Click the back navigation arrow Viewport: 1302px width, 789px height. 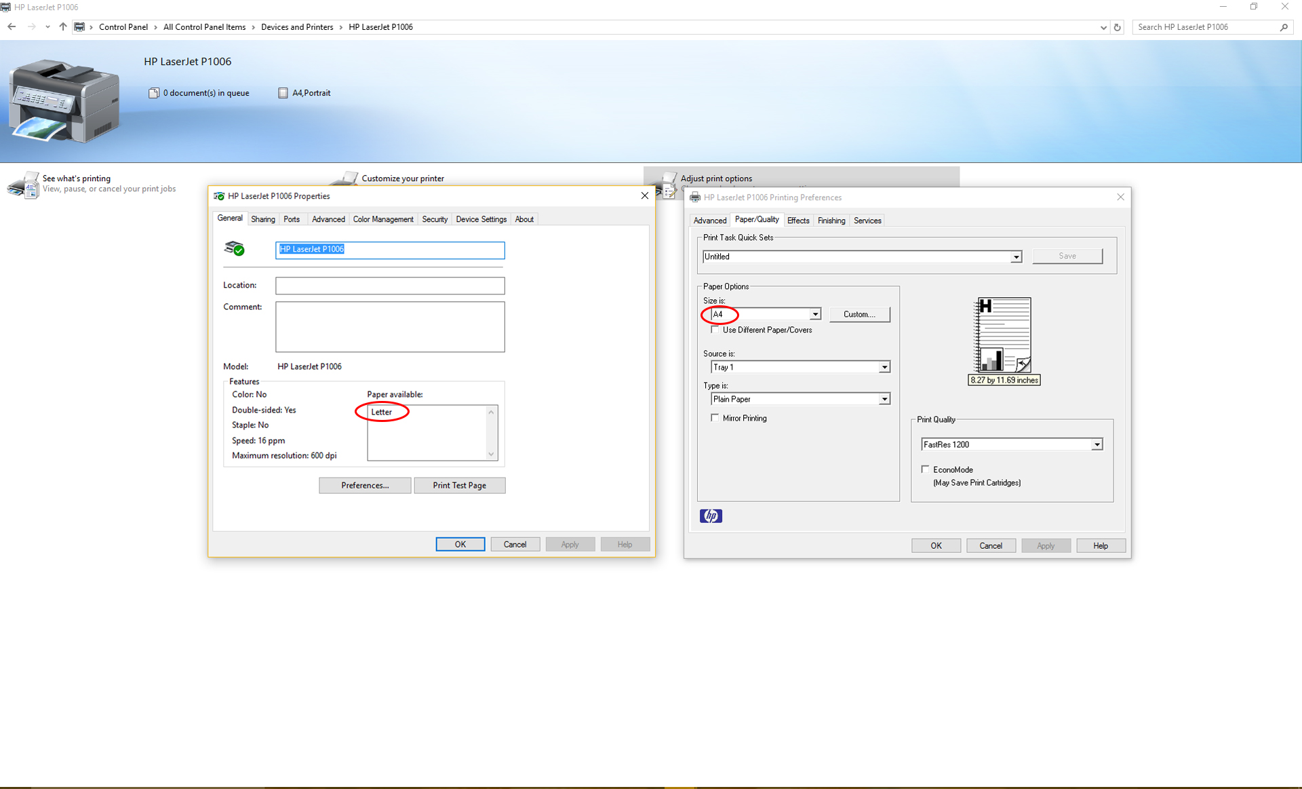(12, 27)
